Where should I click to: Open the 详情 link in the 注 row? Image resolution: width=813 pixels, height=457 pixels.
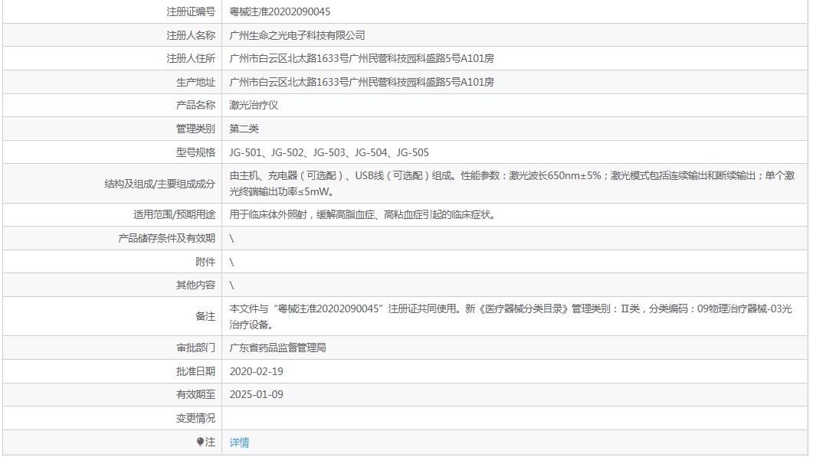pos(239,442)
